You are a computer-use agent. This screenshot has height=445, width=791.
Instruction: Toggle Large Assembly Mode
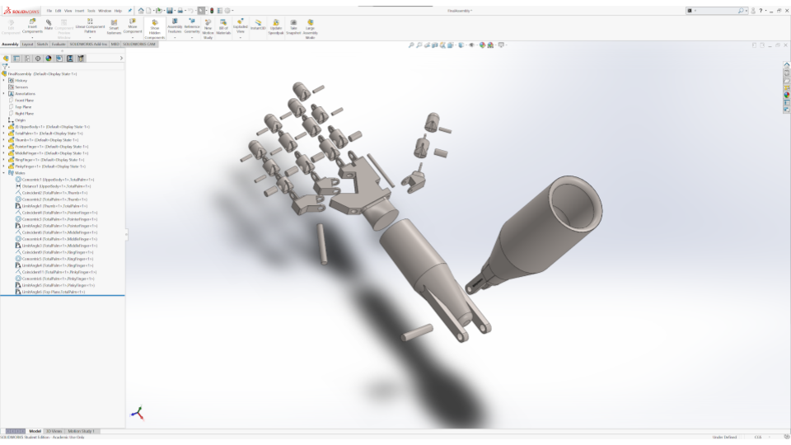(x=310, y=26)
